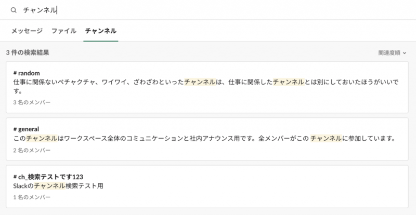Click the 3件の検索結果 count label

point(28,53)
